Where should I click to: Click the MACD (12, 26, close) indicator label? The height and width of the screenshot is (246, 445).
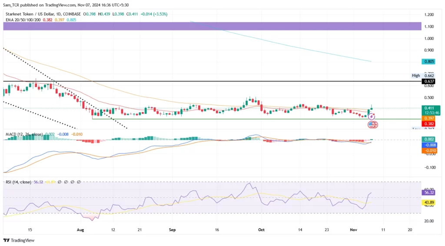coord(24,134)
